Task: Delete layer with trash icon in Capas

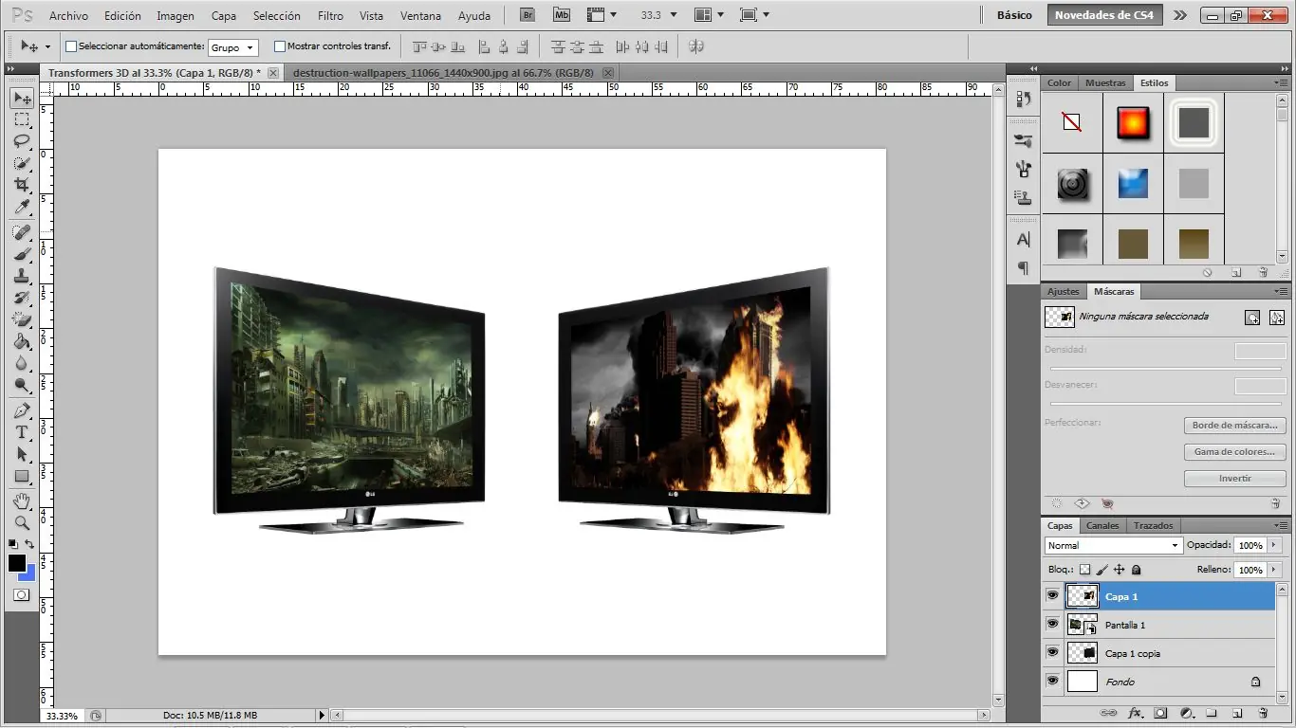Action: (1263, 713)
